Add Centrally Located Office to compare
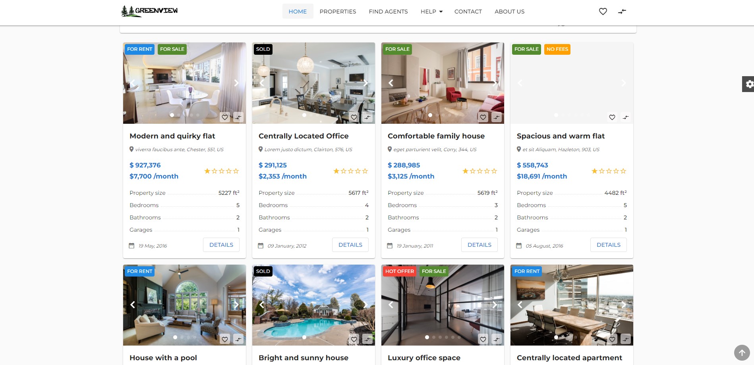This screenshot has height=365, width=754. (367, 117)
